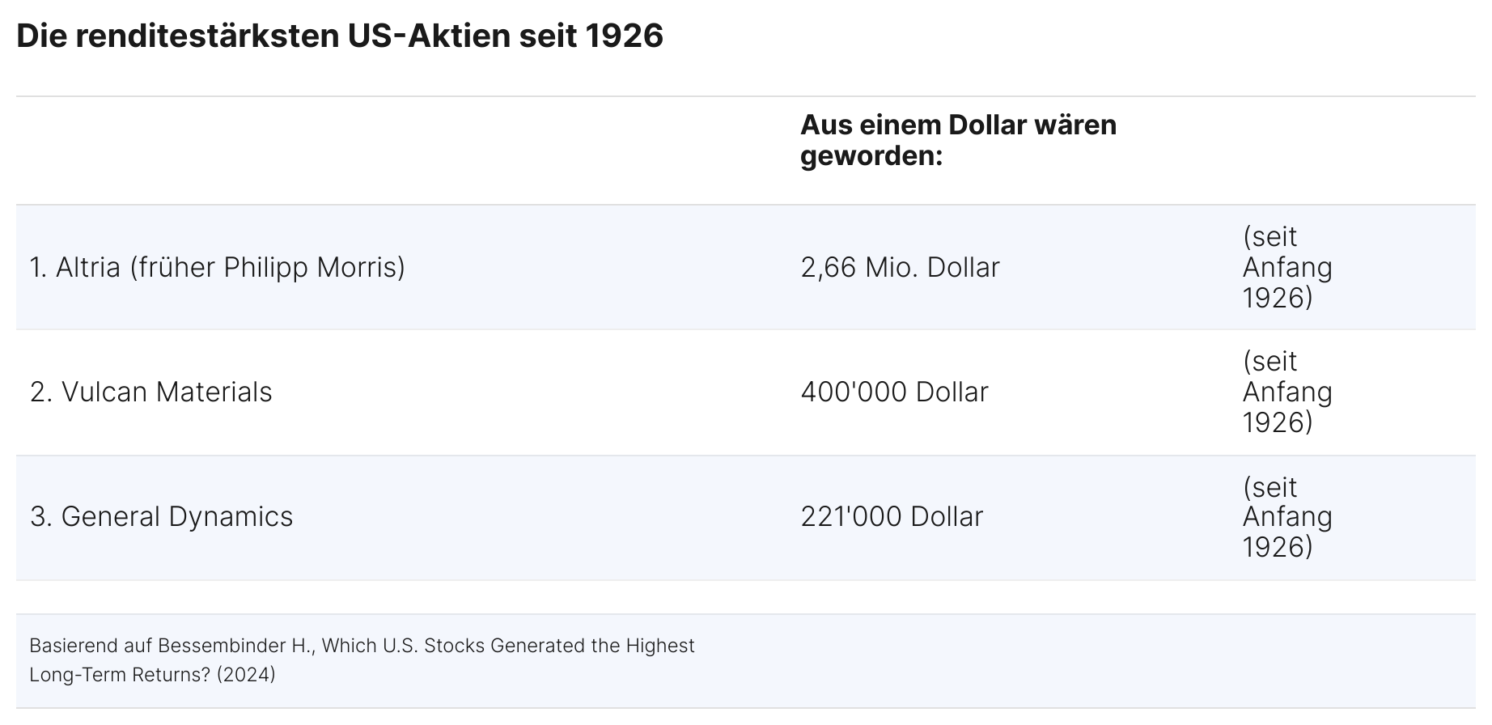The width and height of the screenshot is (1492, 725).
Task: Click the Altria (früher Philipp Morris) cell
Action: [217, 267]
